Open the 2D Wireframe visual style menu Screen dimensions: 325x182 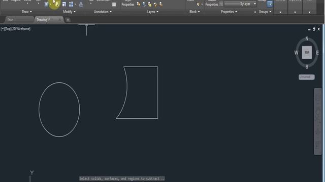21,29
